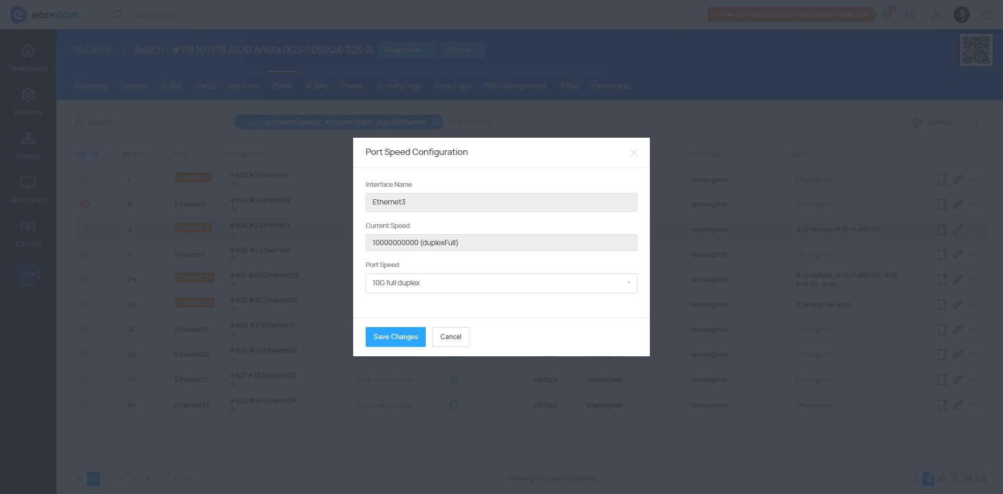Open table Settings button
The width and height of the screenshot is (1003, 494).
coord(931,122)
